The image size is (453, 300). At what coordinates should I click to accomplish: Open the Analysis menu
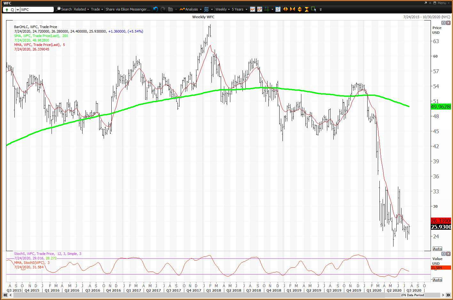(x=190, y=9)
